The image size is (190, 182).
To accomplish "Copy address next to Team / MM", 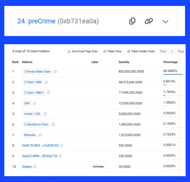I will pyautogui.click(x=46, y=82).
